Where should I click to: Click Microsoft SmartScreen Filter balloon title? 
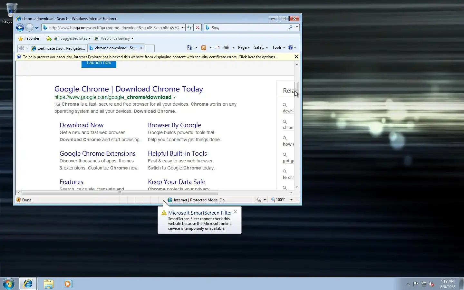[x=200, y=213]
